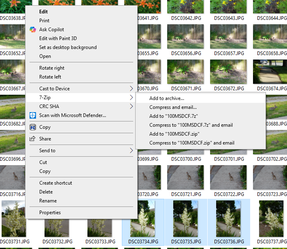Viewport: 287px width, 249px height.
Task: Click the DSC03672.JPG thumbnail
Action: 228,72
